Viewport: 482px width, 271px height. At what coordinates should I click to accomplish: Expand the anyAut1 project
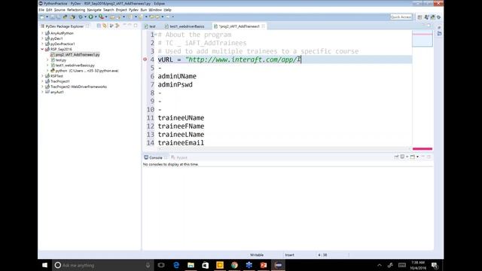[42, 92]
